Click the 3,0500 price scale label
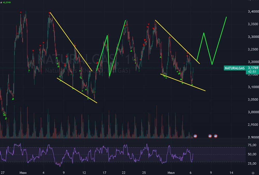The width and height of the screenshot is (259, 175). [253, 99]
